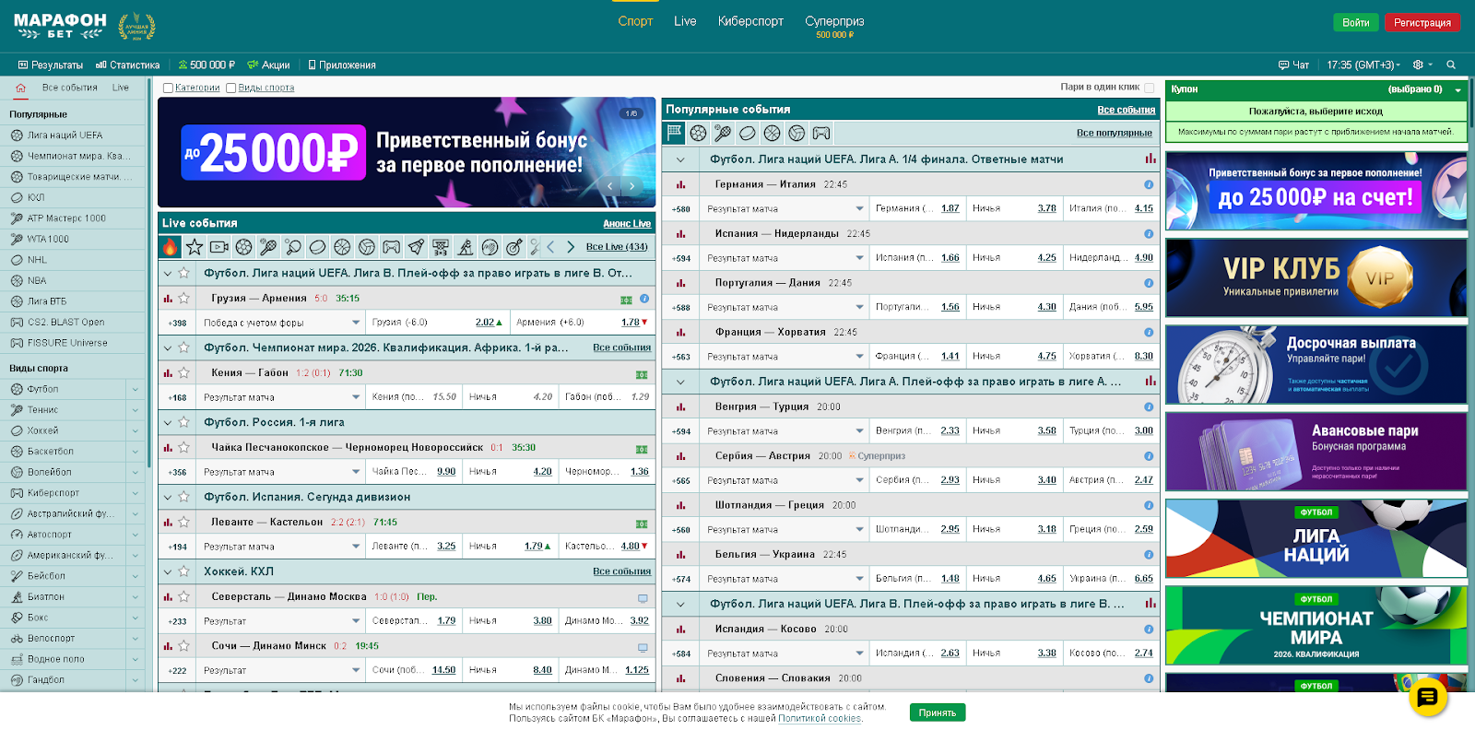
Task: Advance the welcome bonus banner to next slide
Action: point(631,186)
